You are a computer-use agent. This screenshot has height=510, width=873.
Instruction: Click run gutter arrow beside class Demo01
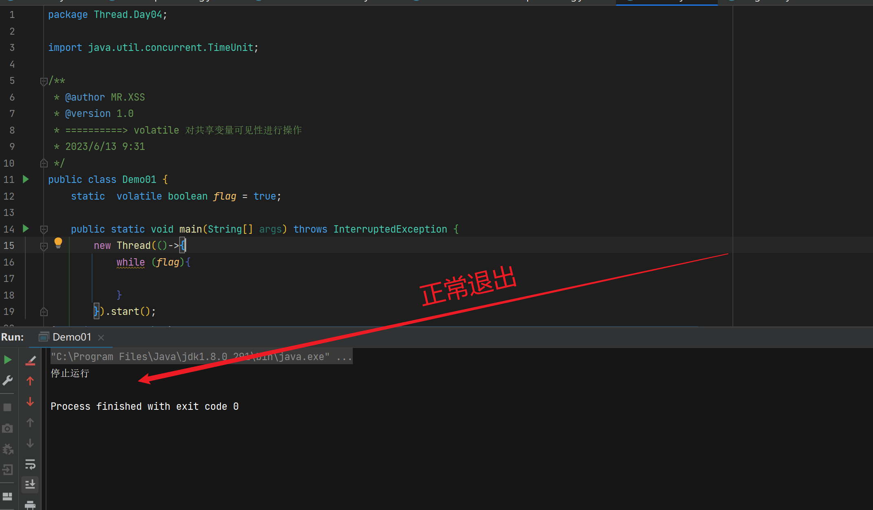[x=26, y=179]
